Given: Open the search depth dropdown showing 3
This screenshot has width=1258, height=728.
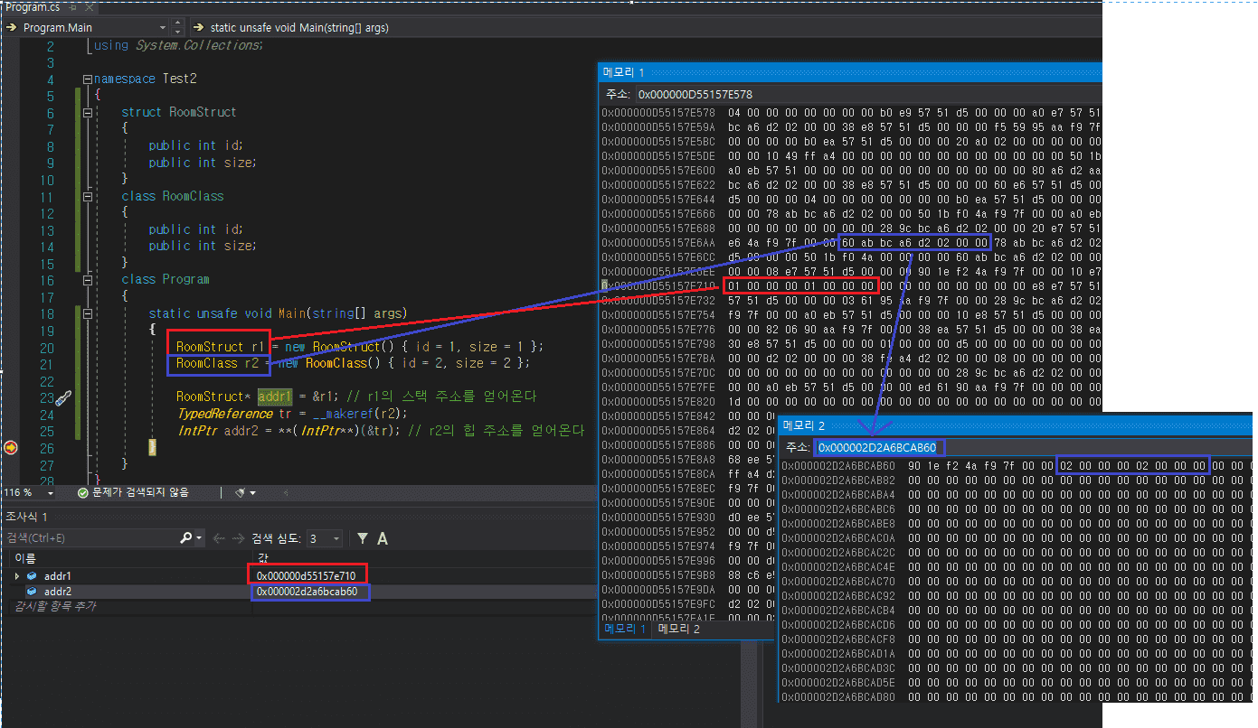Looking at the screenshot, I should point(336,538).
